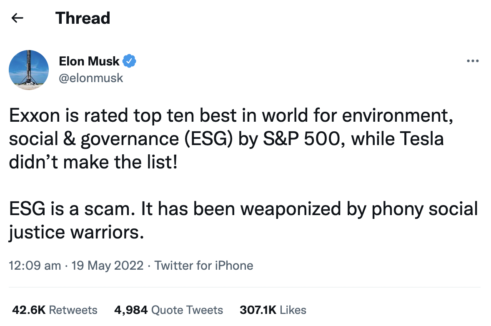Select the 'ESG is a scam' paragraph
Viewport: 491px width, 326px height.
[243, 221]
